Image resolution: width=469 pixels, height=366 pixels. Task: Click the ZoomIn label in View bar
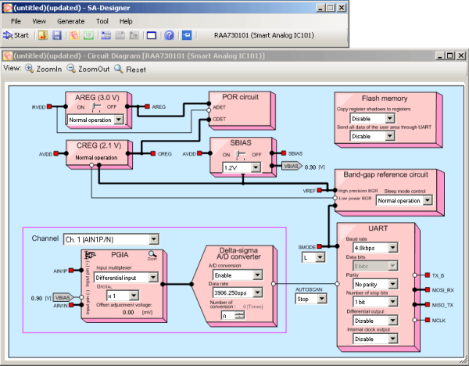pyautogui.click(x=48, y=69)
